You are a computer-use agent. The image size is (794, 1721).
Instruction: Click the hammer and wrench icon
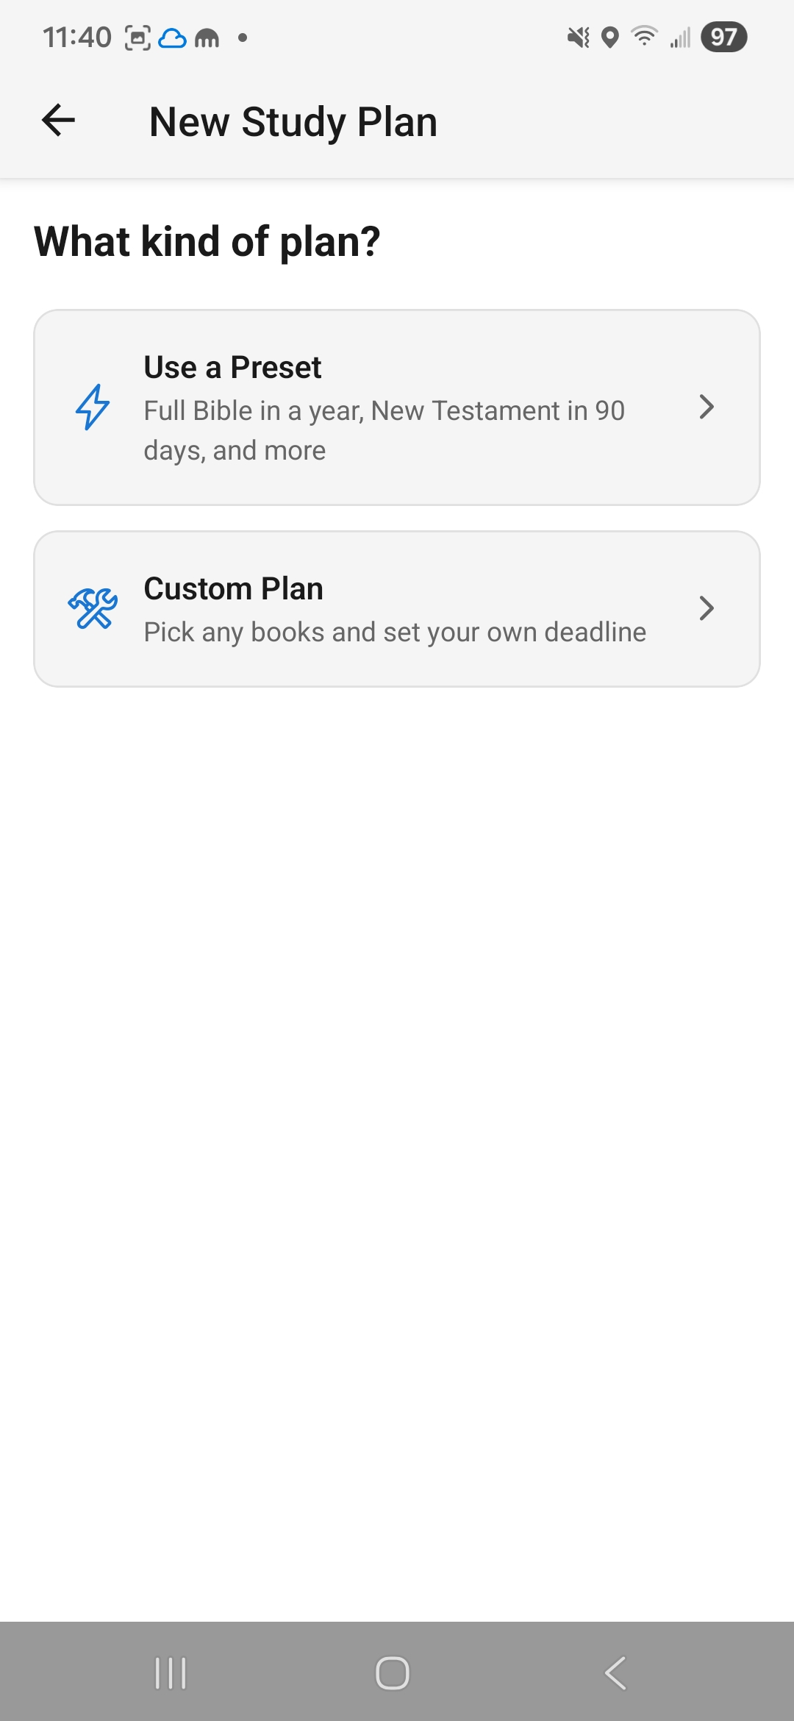tap(93, 609)
